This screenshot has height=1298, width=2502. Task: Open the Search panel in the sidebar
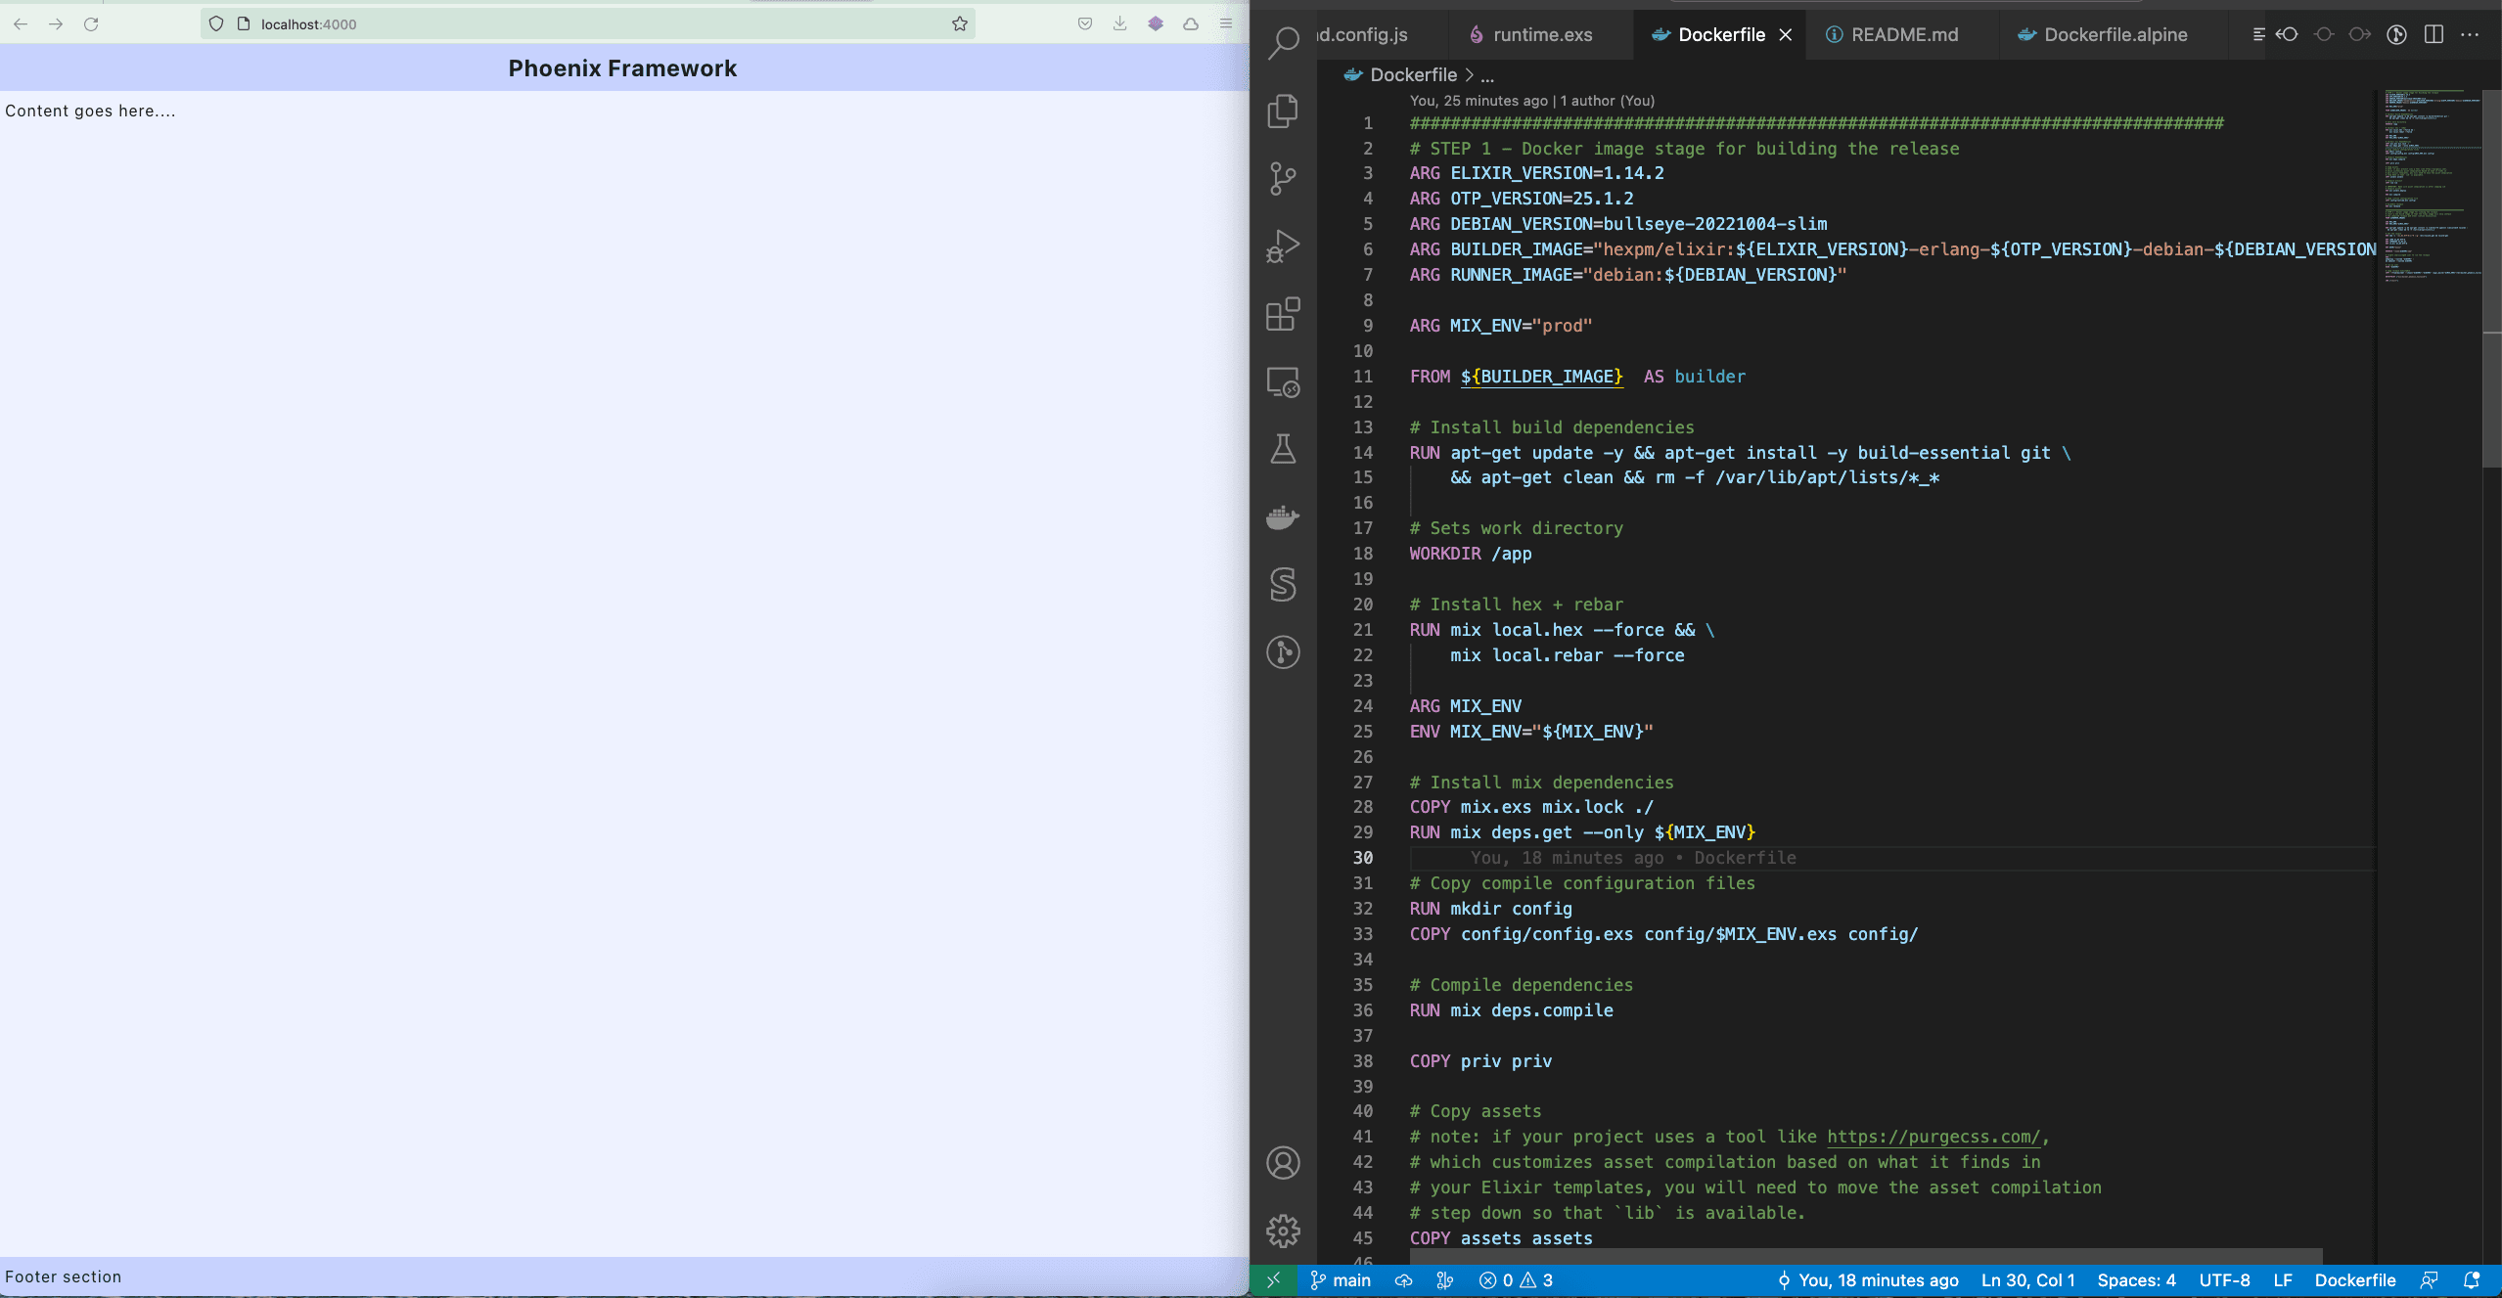[1283, 44]
